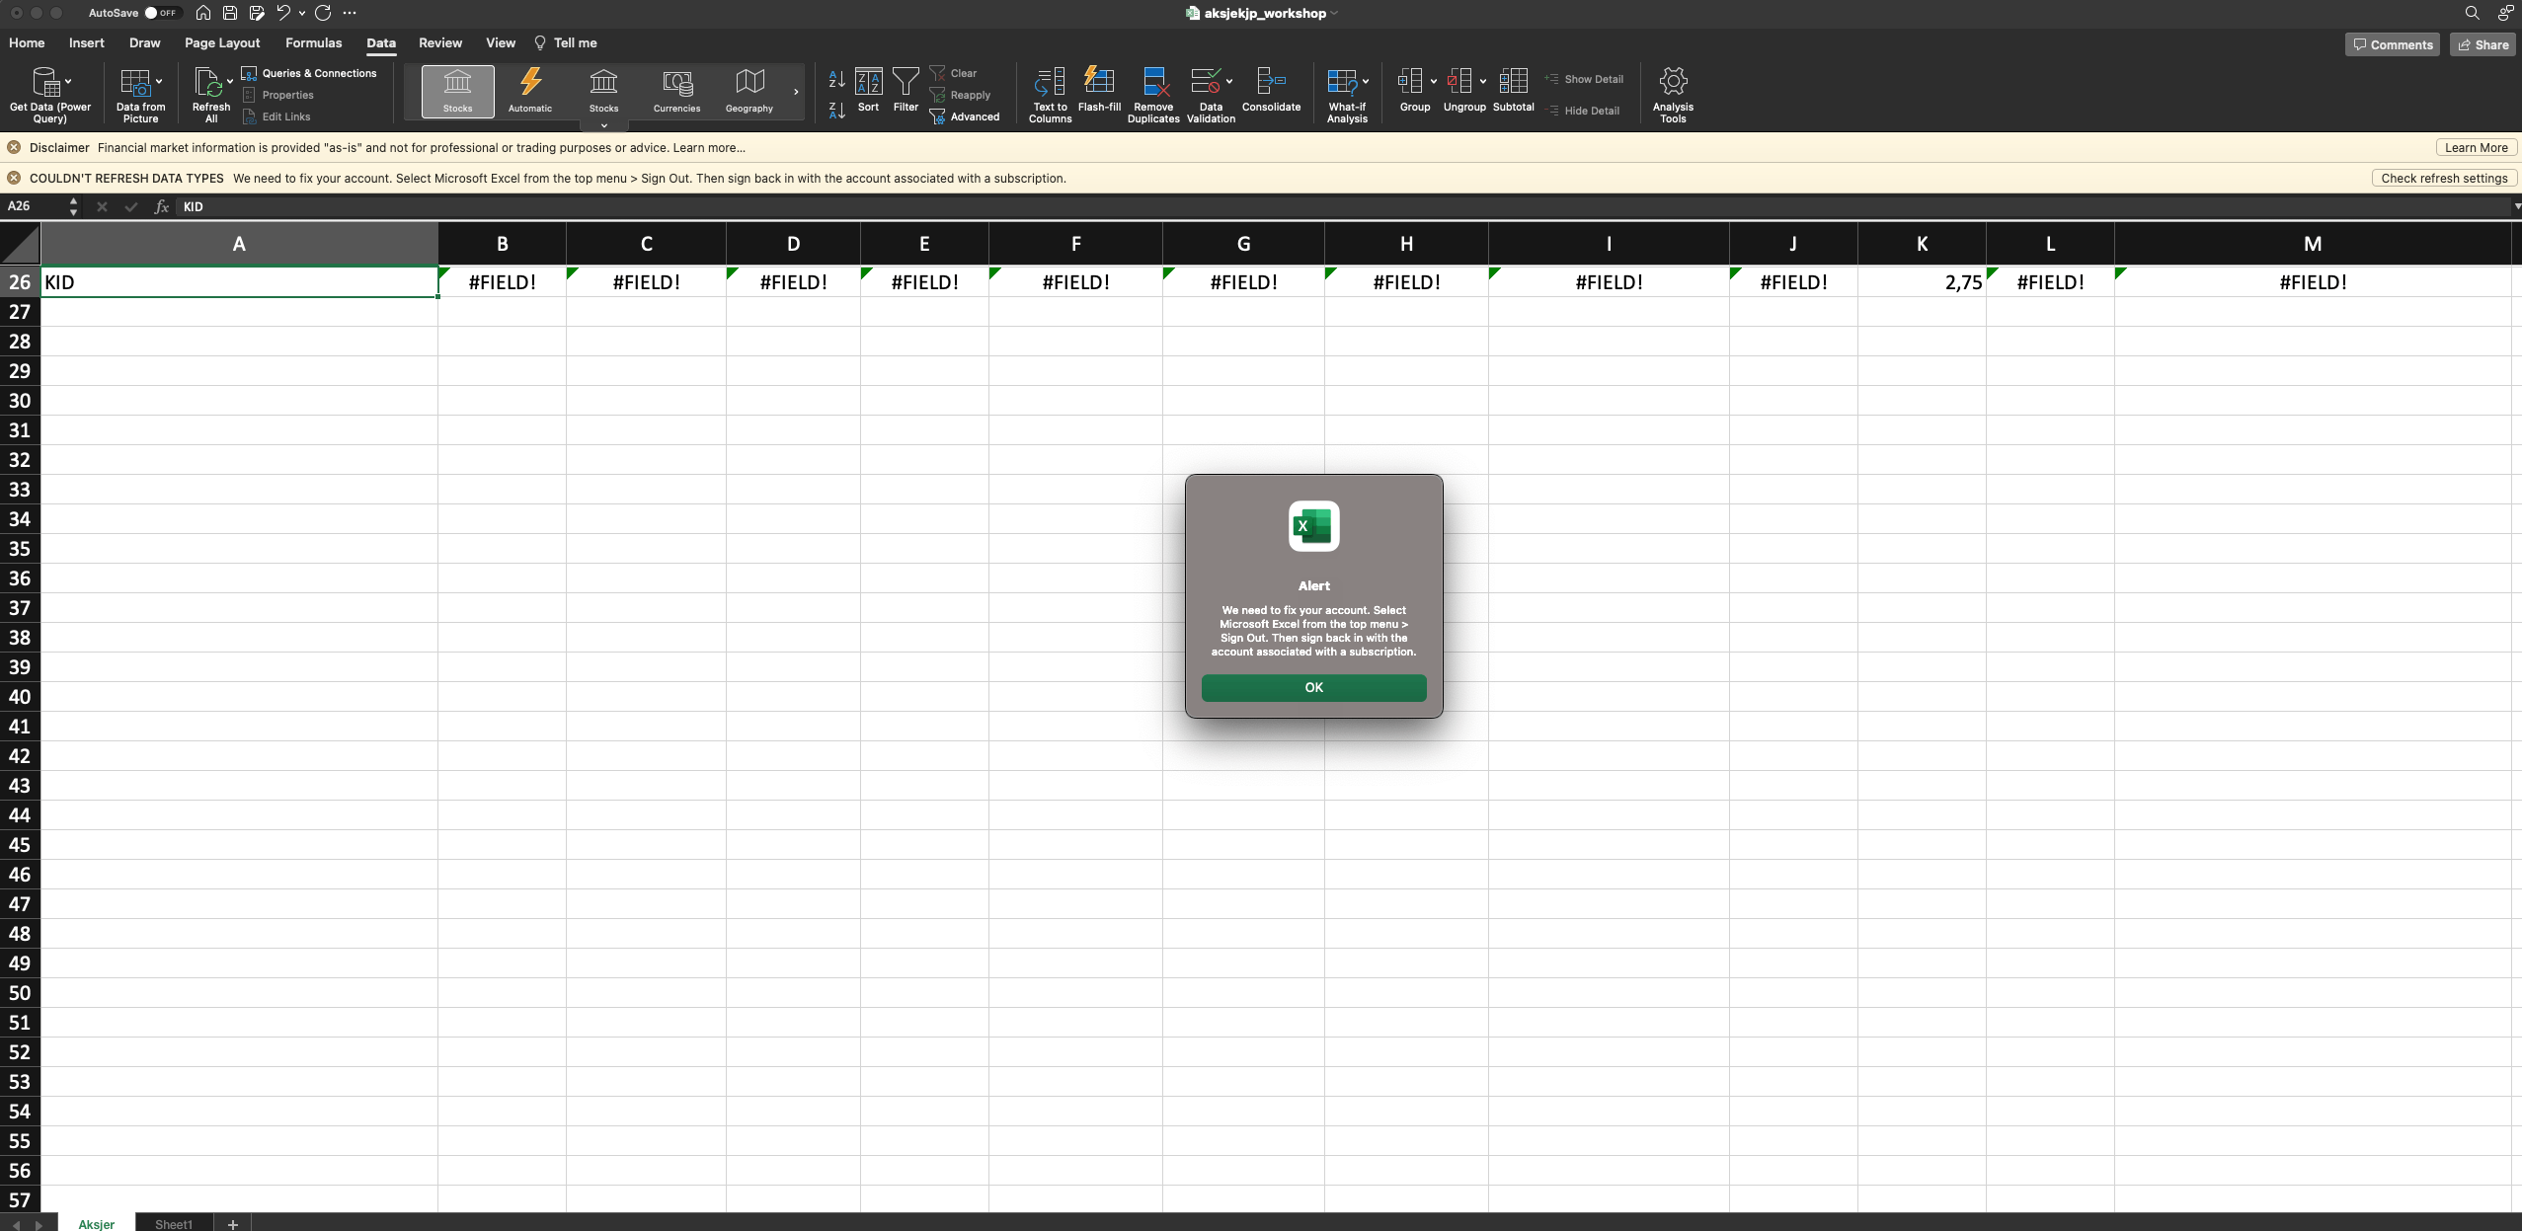Viewport: 2522px width, 1231px height.
Task: Expand the formula bar chevron
Action: click(x=2516, y=206)
